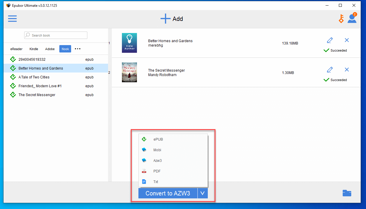This screenshot has height=209, width=366.
Task: Show more sources via three dots
Action: click(x=78, y=49)
